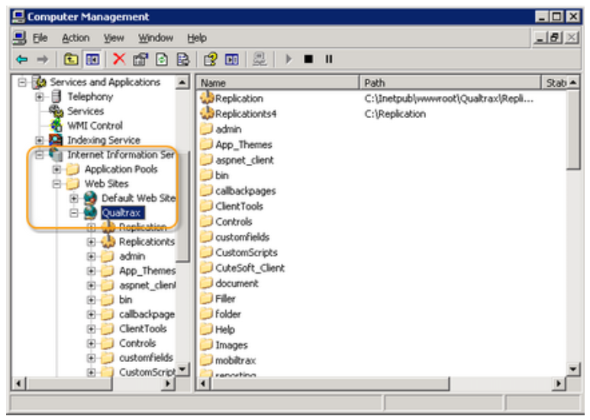Select App_Themes in the right list
Screen dimensions: 590x420
[243, 145]
